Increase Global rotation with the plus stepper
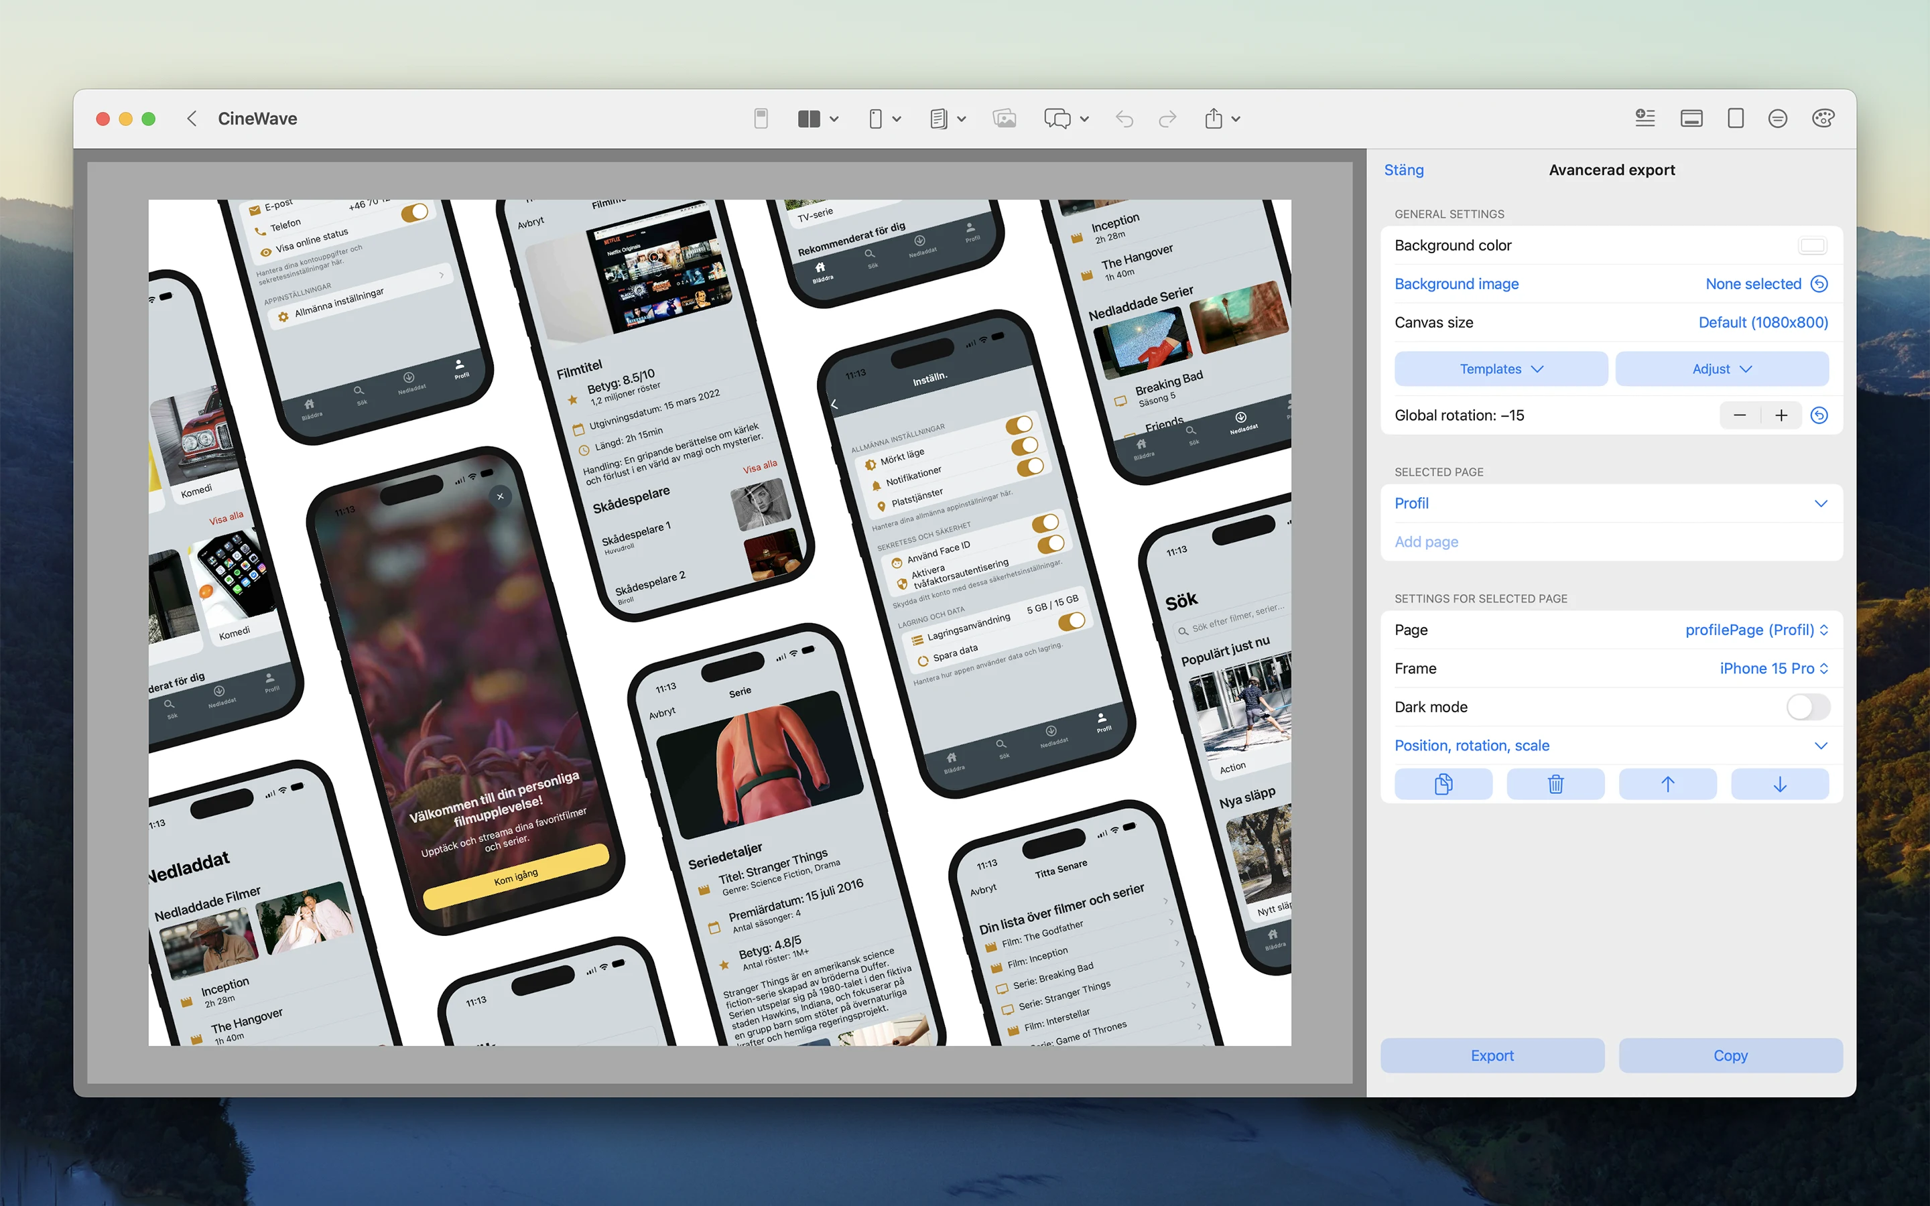 (x=1782, y=415)
